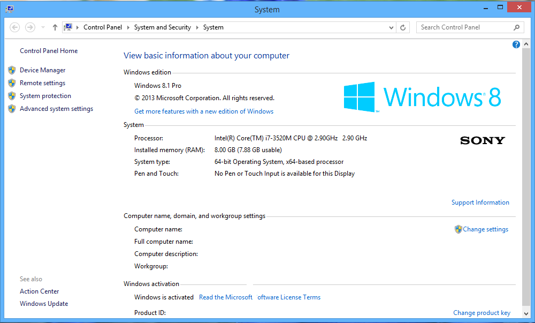The height and width of the screenshot is (323, 535).
Task: Click the Workgroup label
Action: [x=151, y=266]
